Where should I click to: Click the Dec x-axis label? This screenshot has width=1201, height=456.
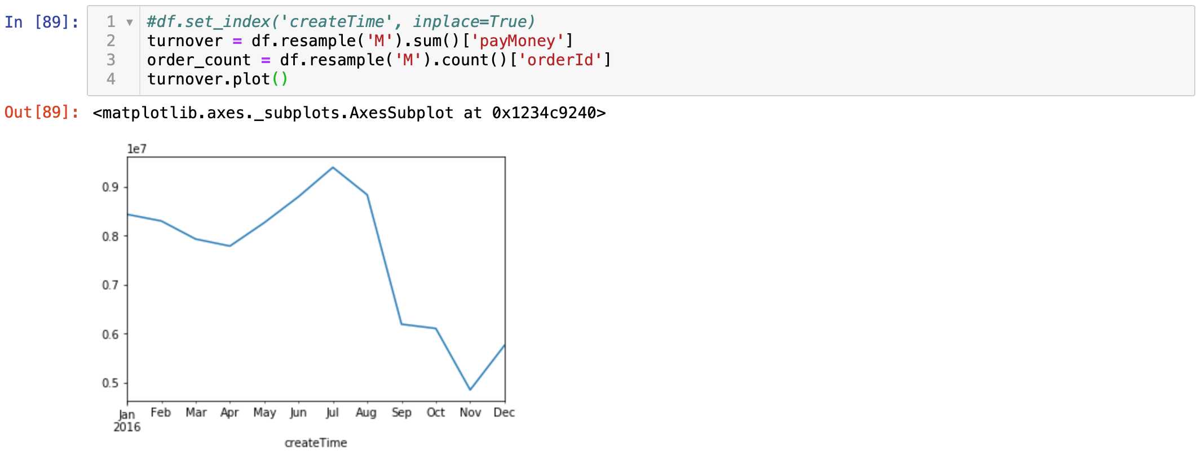[x=504, y=413]
